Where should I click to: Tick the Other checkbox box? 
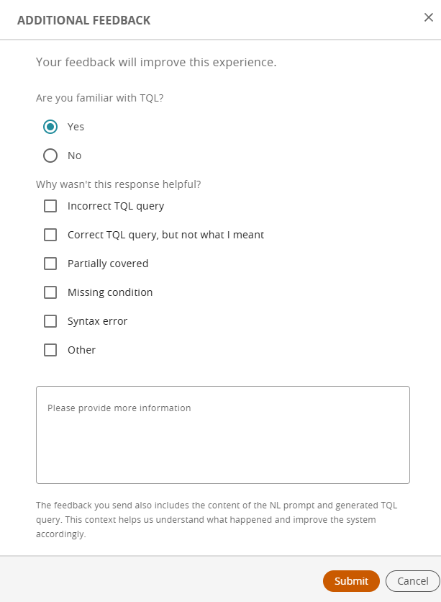click(50, 350)
